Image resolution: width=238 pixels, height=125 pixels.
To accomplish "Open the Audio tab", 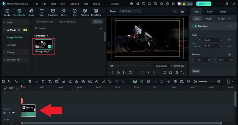I will (x=31, y=12).
